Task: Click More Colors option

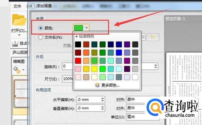Action: [110, 85]
